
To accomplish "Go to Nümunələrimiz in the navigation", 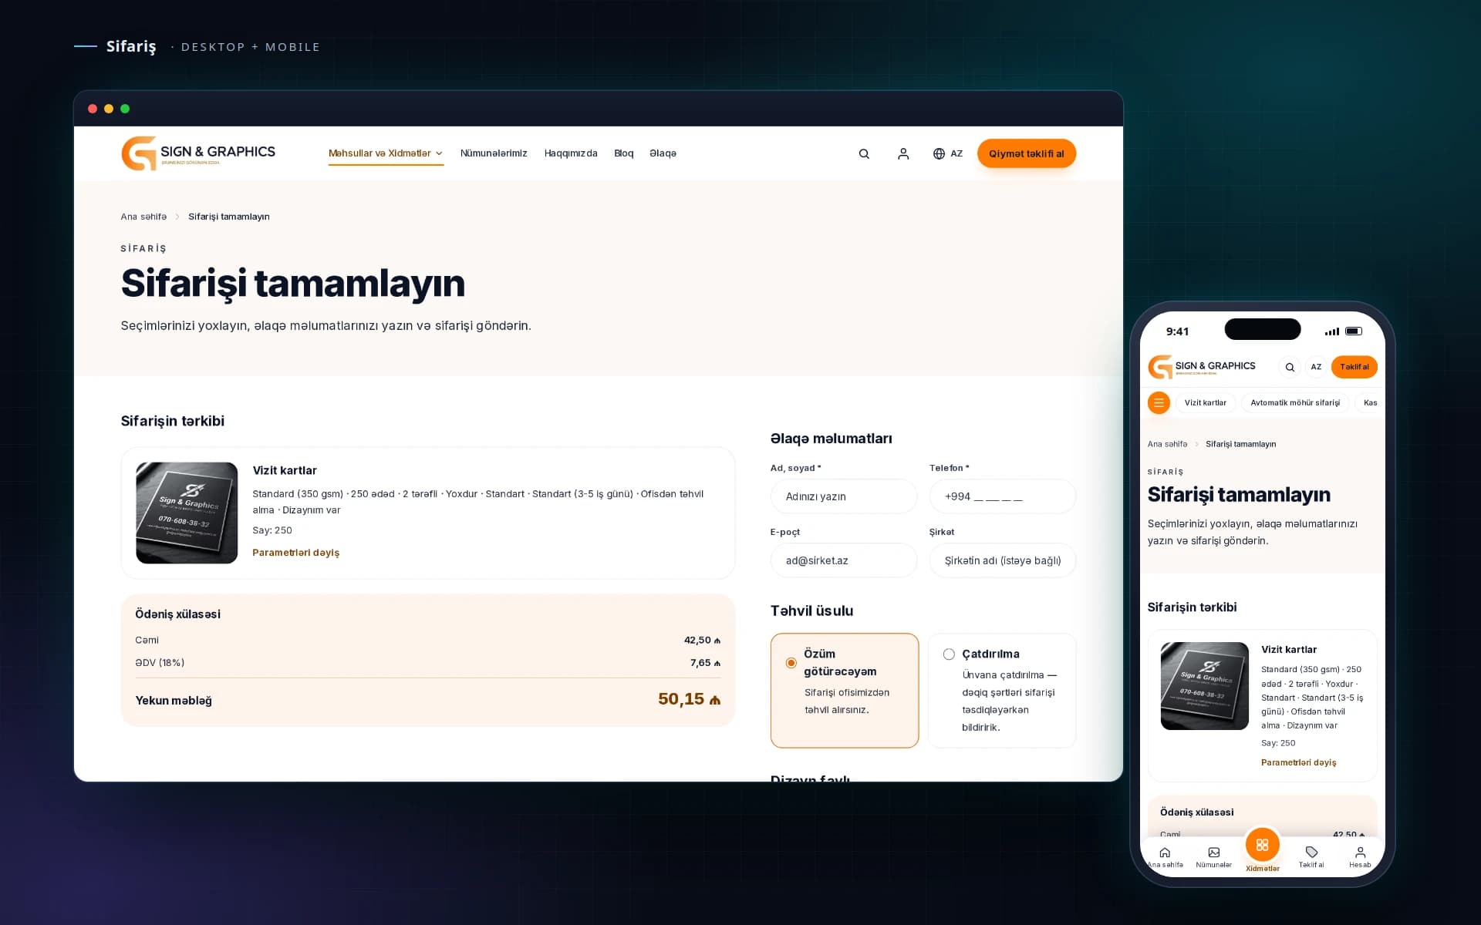I will click(x=494, y=153).
